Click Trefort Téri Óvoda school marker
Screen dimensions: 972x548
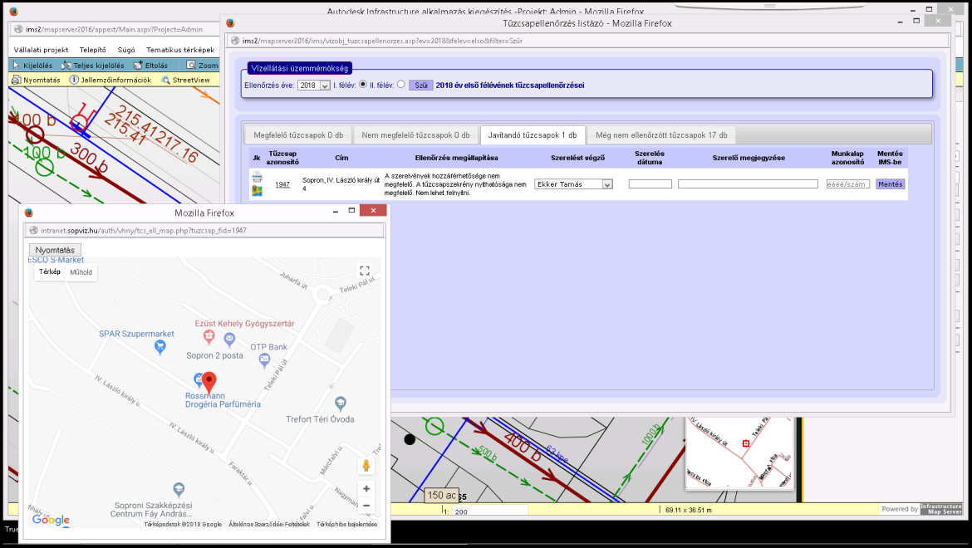(x=340, y=403)
